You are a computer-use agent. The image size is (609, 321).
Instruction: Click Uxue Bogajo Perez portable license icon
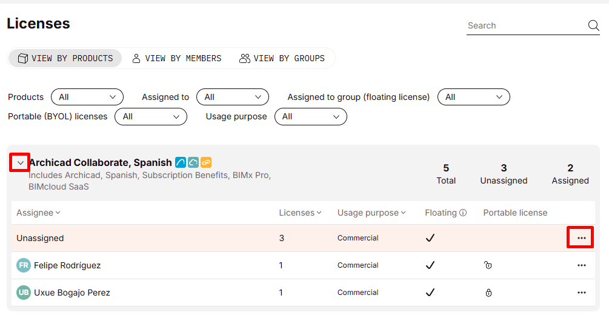click(x=488, y=293)
